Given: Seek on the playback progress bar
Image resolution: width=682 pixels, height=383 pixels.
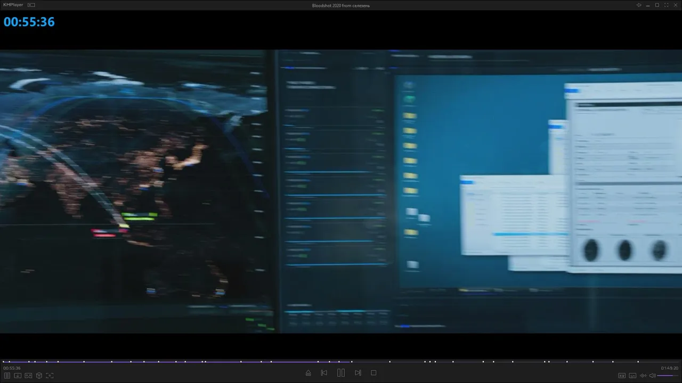Looking at the screenshot, I should (x=341, y=362).
